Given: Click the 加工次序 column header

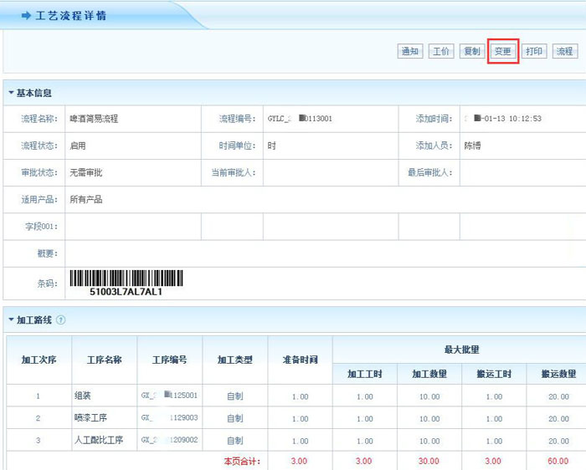Looking at the screenshot, I should point(39,360).
